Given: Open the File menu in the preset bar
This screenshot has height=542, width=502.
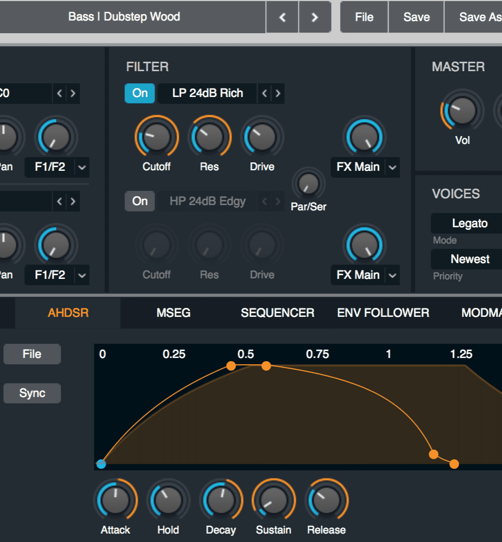Looking at the screenshot, I should pyautogui.click(x=364, y=17).
